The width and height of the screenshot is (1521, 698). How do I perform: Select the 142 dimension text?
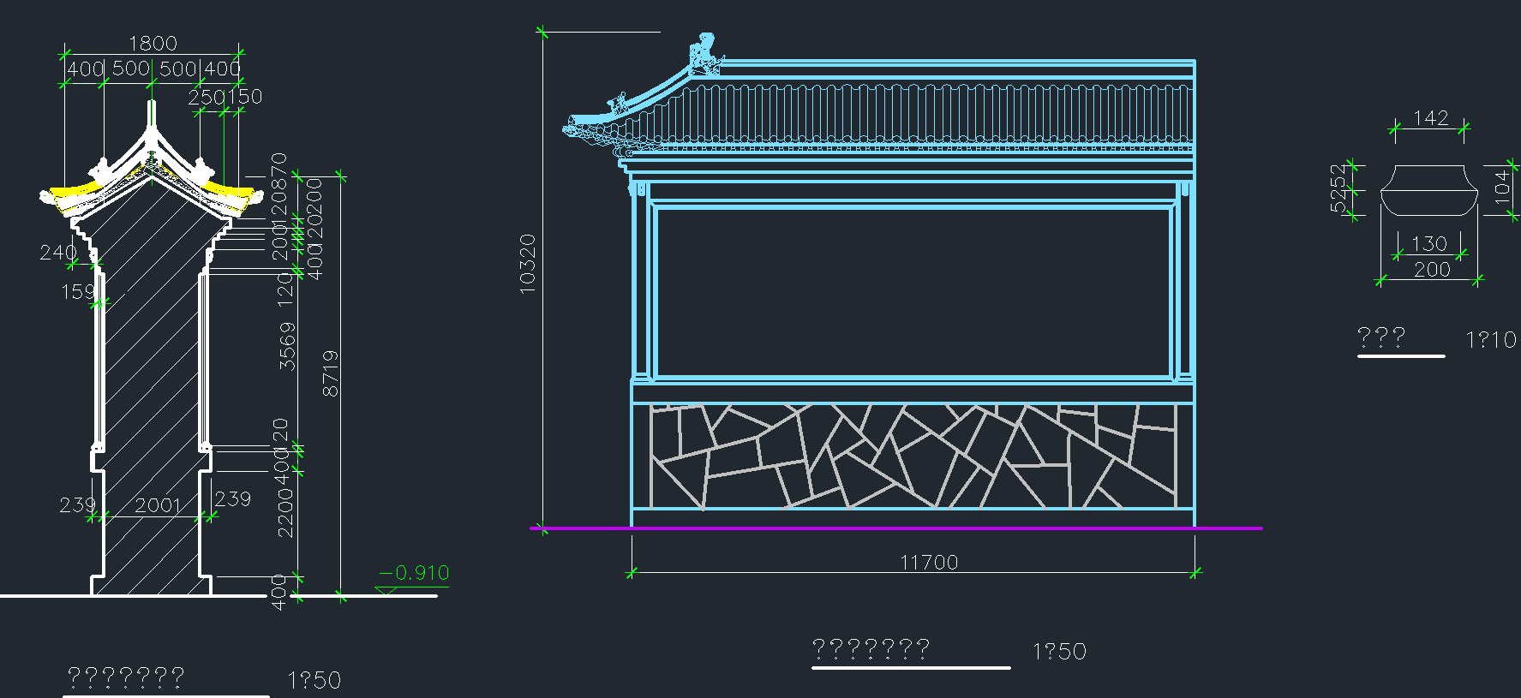[x=1430, y=117]
